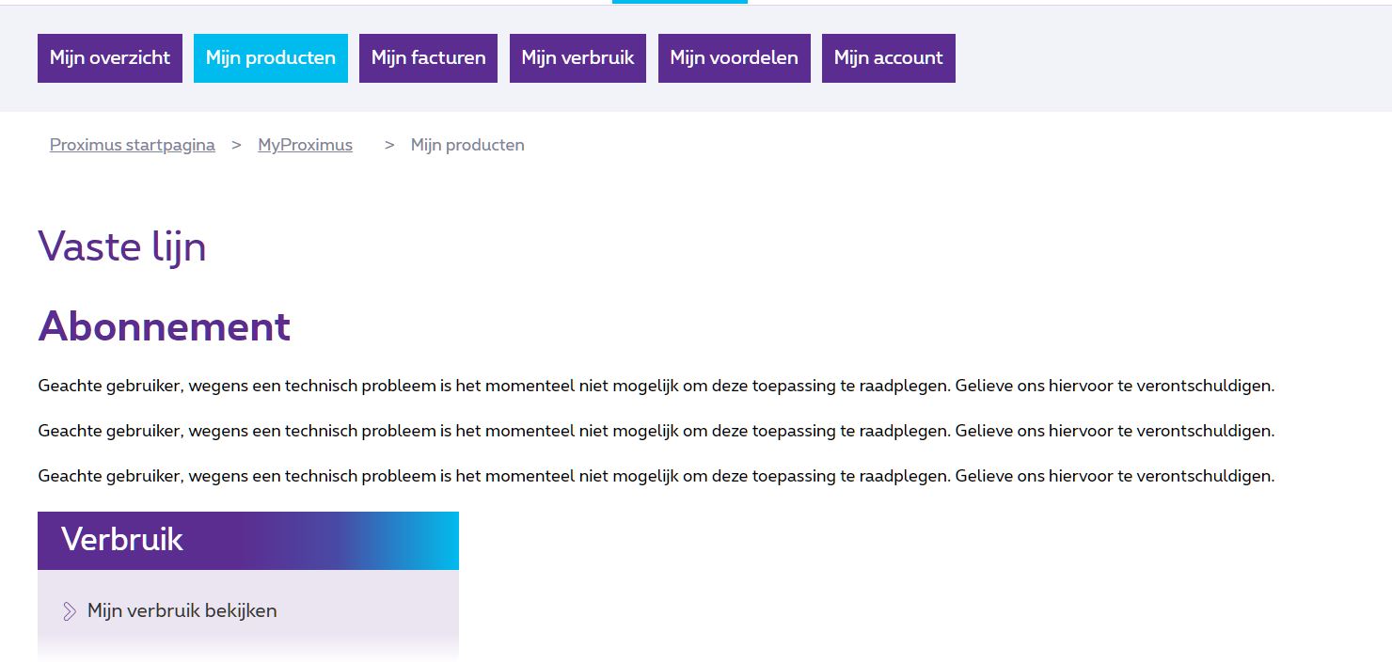The width and height of the screenshot is (1392, 664).
Task: Click the blue bar at the page top
Action: tap(679, 2)
